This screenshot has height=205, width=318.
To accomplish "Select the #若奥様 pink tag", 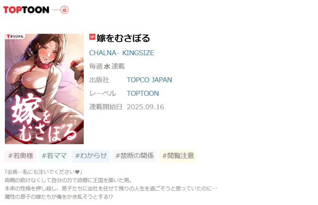I will point(21,156).
